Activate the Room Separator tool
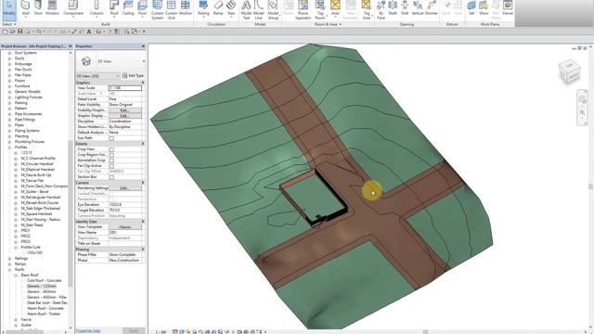 (x=303, y=10)
